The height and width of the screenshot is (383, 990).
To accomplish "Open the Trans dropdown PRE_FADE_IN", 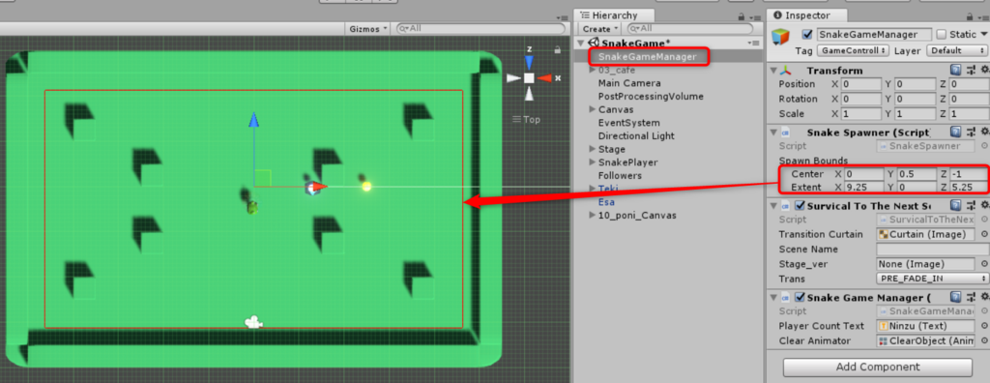I will coord(933,279).
